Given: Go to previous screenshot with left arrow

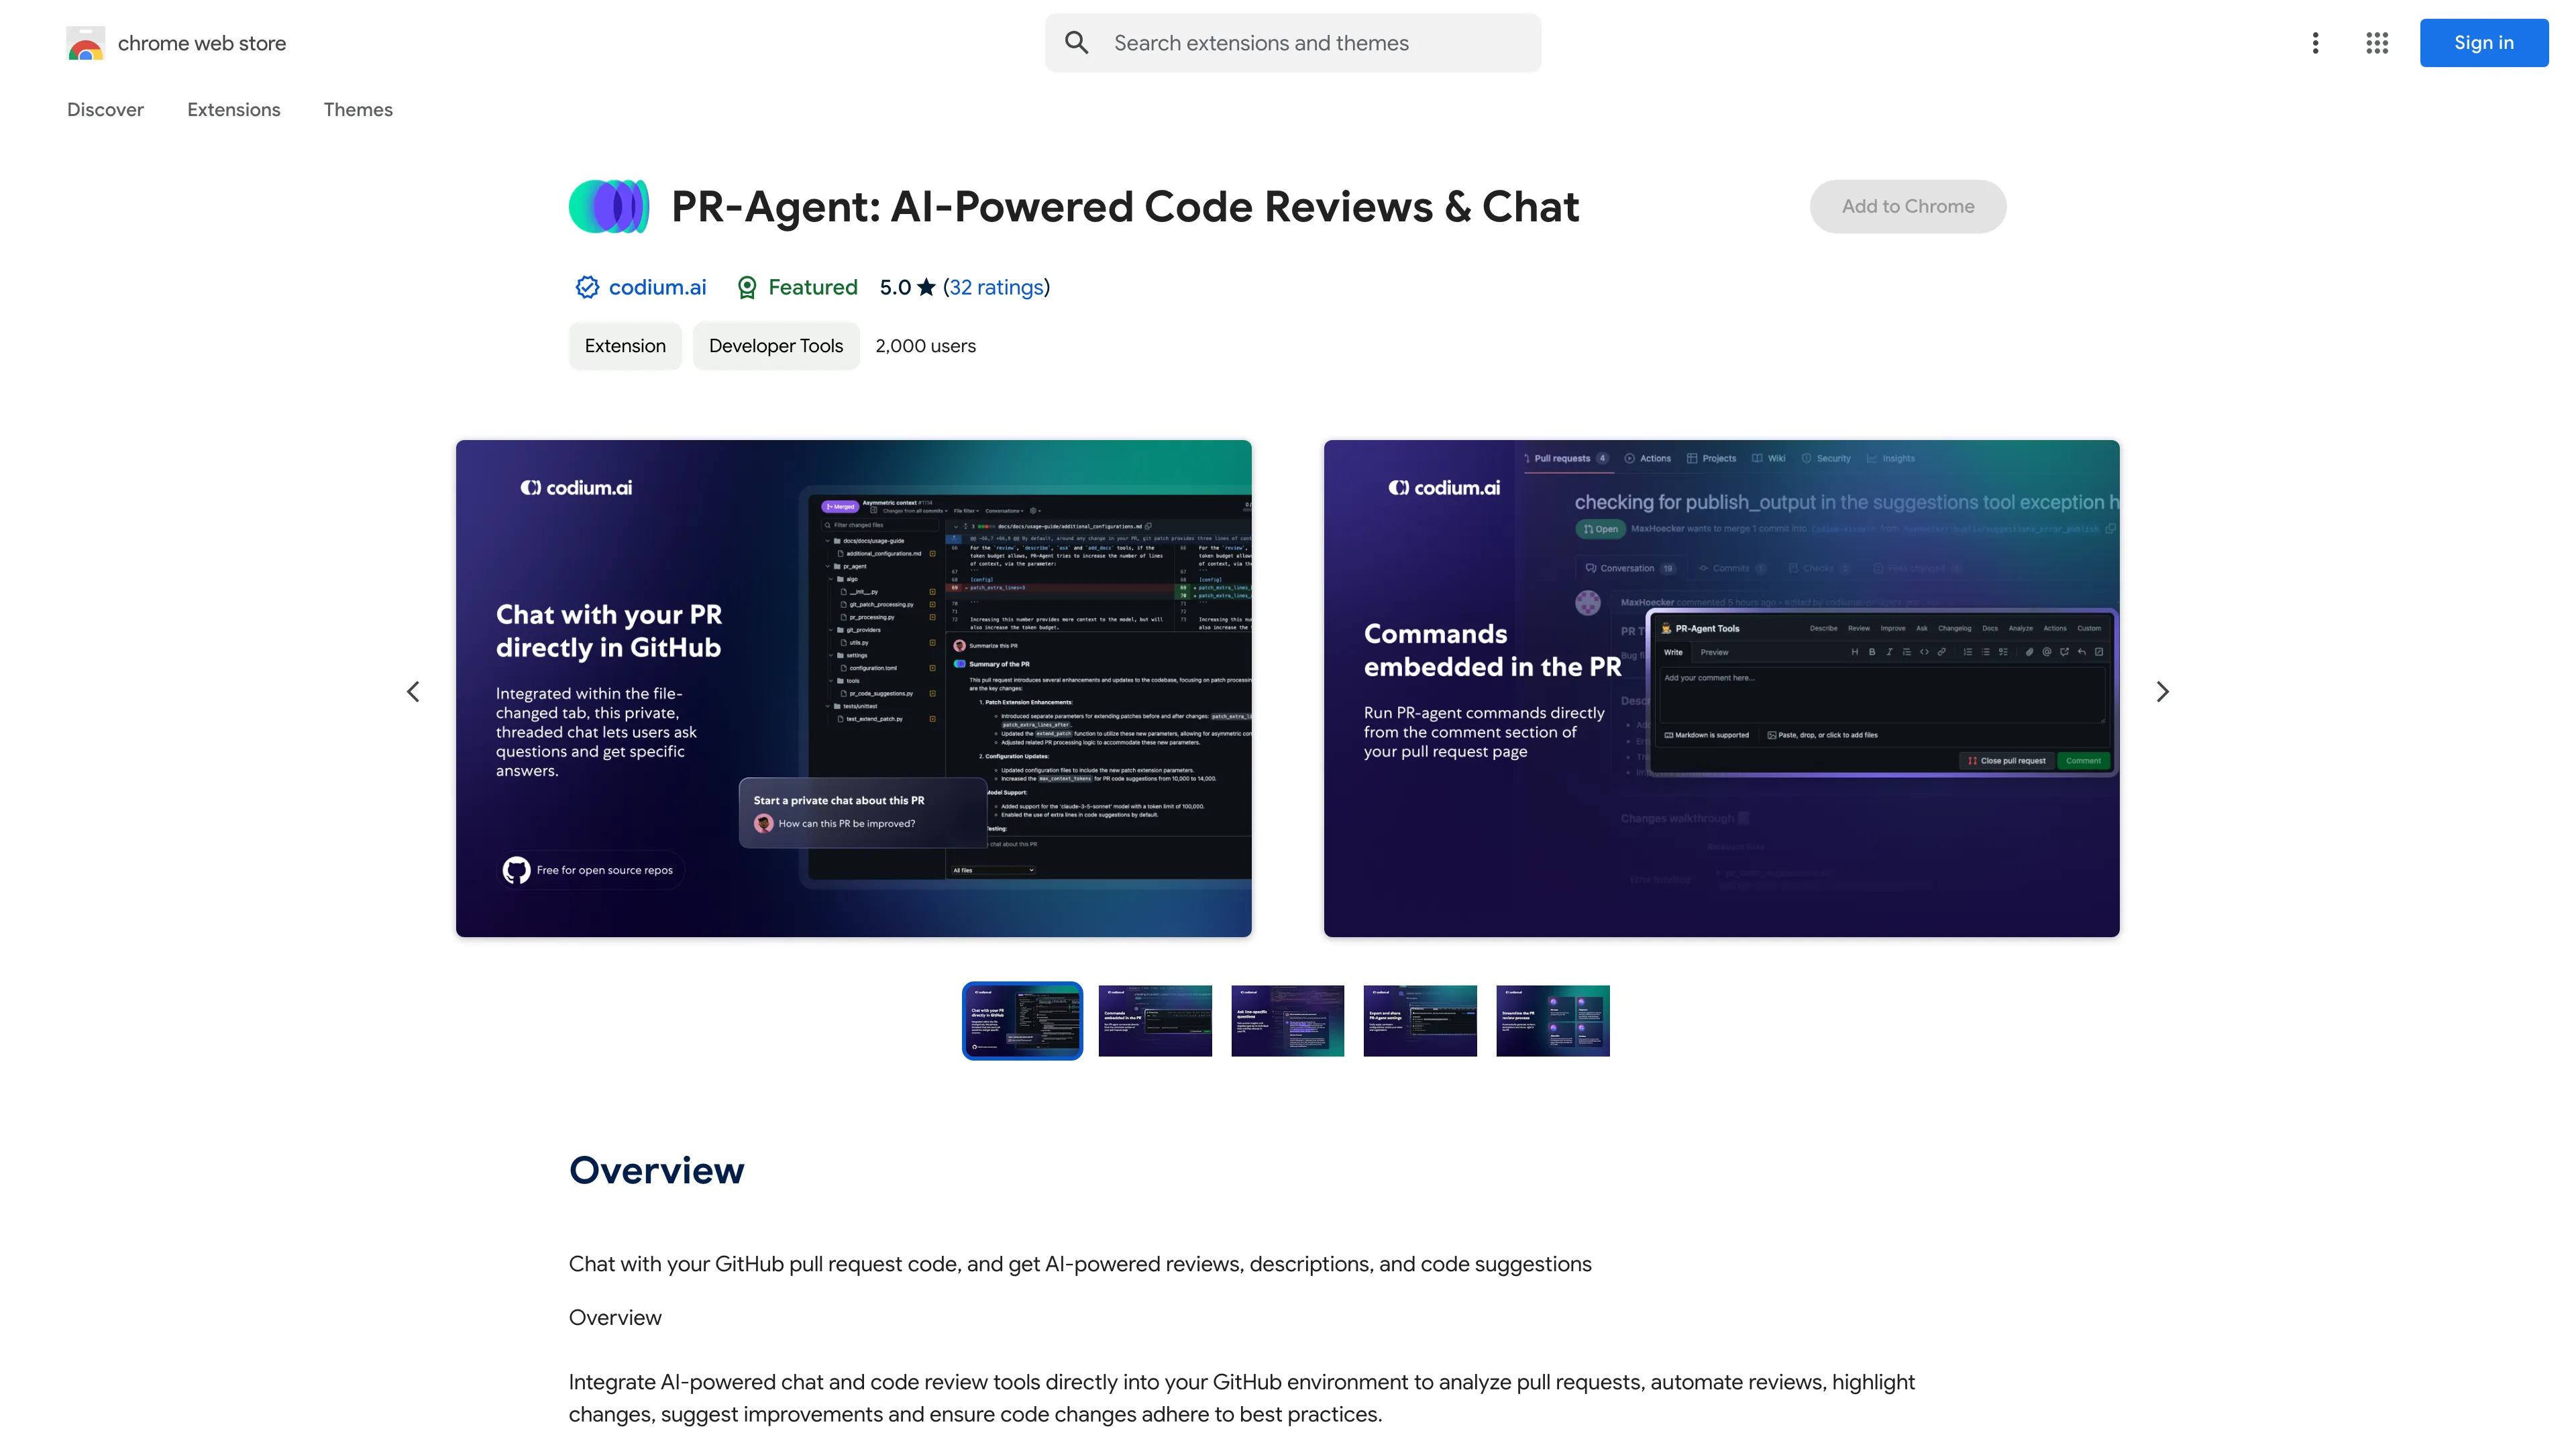Looking at the screenshot, I should click(413, 691).
